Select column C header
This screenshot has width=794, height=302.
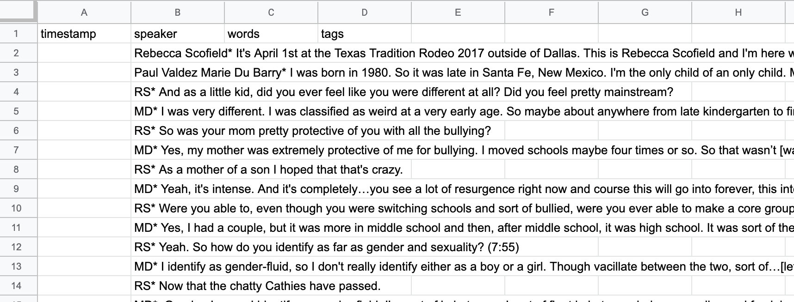[x=271, y=12]
